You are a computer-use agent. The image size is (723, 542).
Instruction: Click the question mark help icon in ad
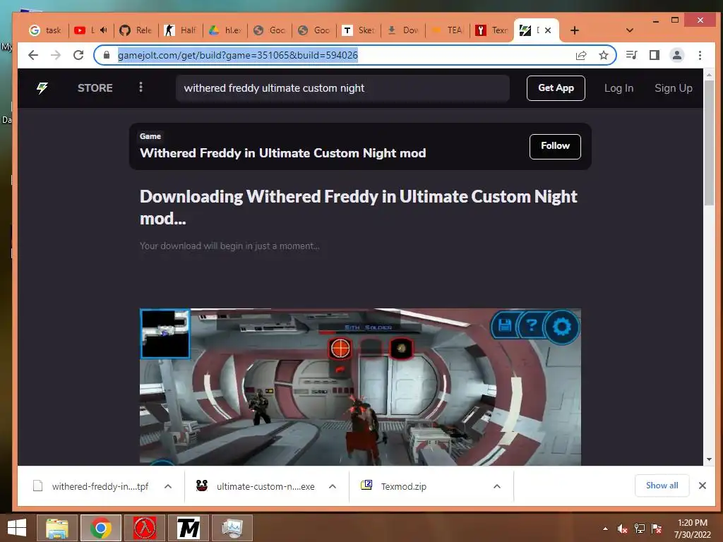pos(532,326)
